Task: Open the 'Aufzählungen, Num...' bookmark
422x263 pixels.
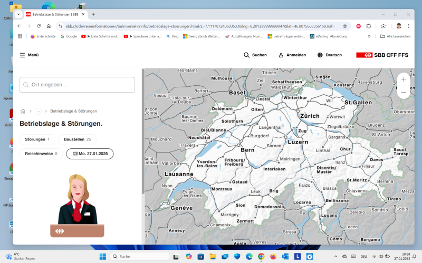Action: pyautogui.click(x=244, y=36)
